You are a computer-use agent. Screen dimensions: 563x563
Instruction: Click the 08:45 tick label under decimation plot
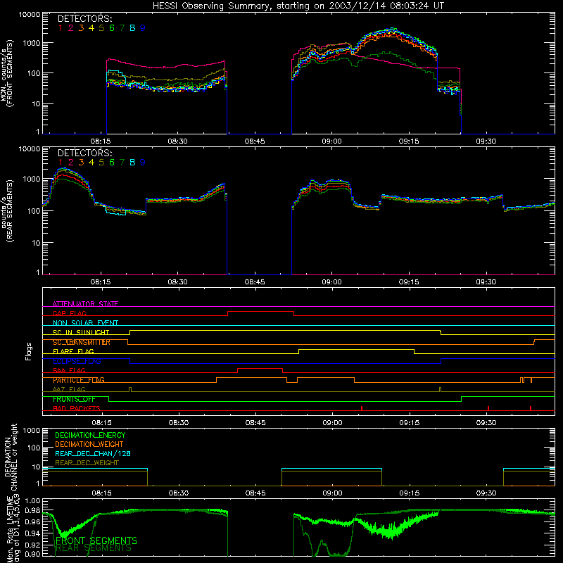pos(255,493)
